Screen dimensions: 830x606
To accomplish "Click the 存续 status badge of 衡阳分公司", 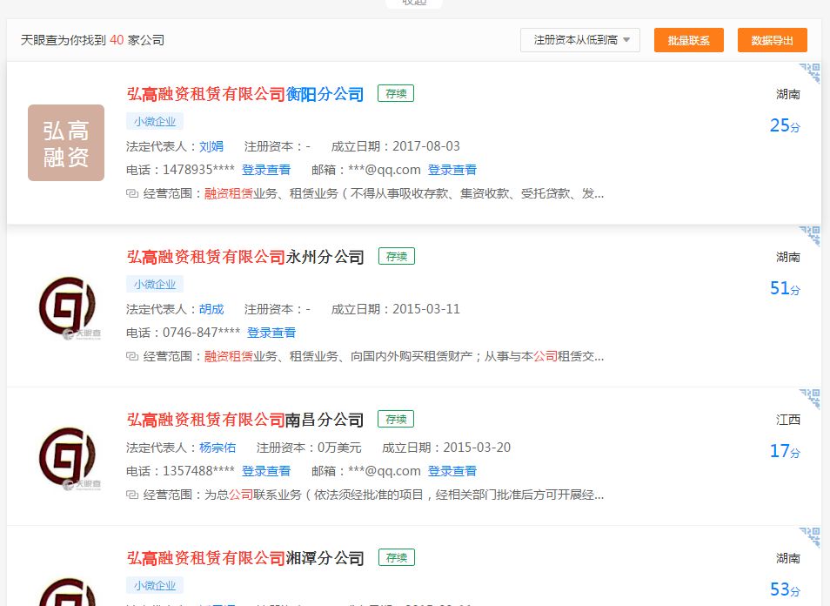I will pyautogui.click(x=396, y=94).
